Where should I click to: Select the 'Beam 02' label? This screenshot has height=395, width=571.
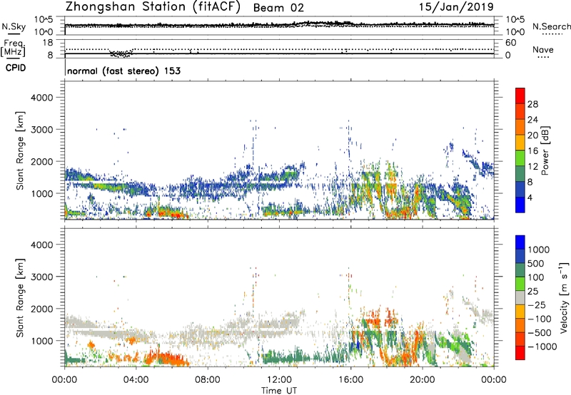(x=278, y=8)
